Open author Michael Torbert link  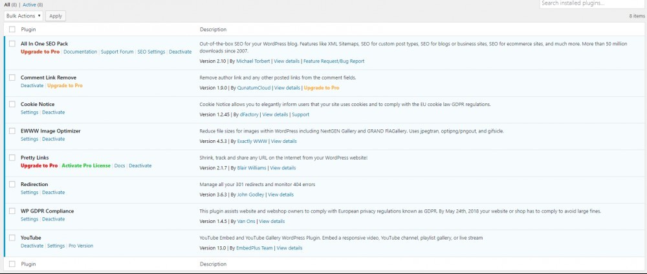(x=254, y=61)
